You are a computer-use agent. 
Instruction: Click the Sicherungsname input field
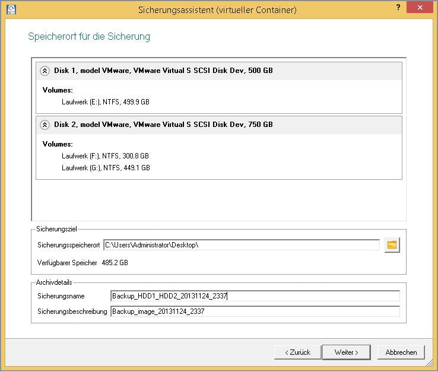pyautogui.click(x=255, y=296)
